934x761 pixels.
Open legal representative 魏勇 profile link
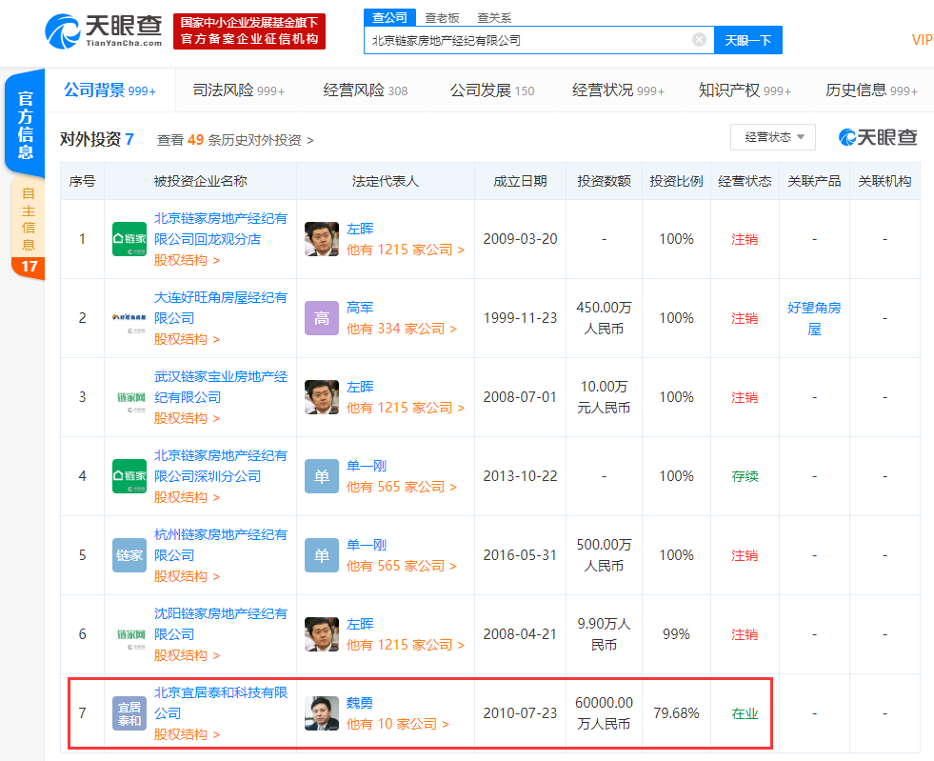coord(360,703)
